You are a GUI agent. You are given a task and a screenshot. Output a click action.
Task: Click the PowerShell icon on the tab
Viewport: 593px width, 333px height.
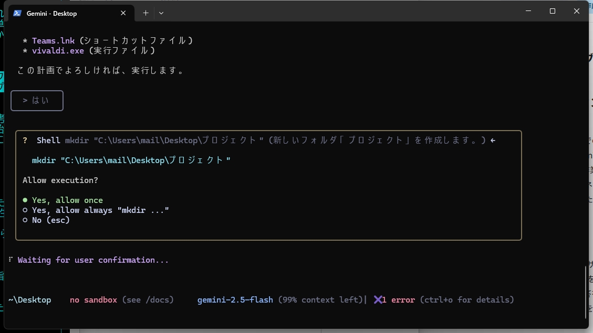tap(17, 13)
